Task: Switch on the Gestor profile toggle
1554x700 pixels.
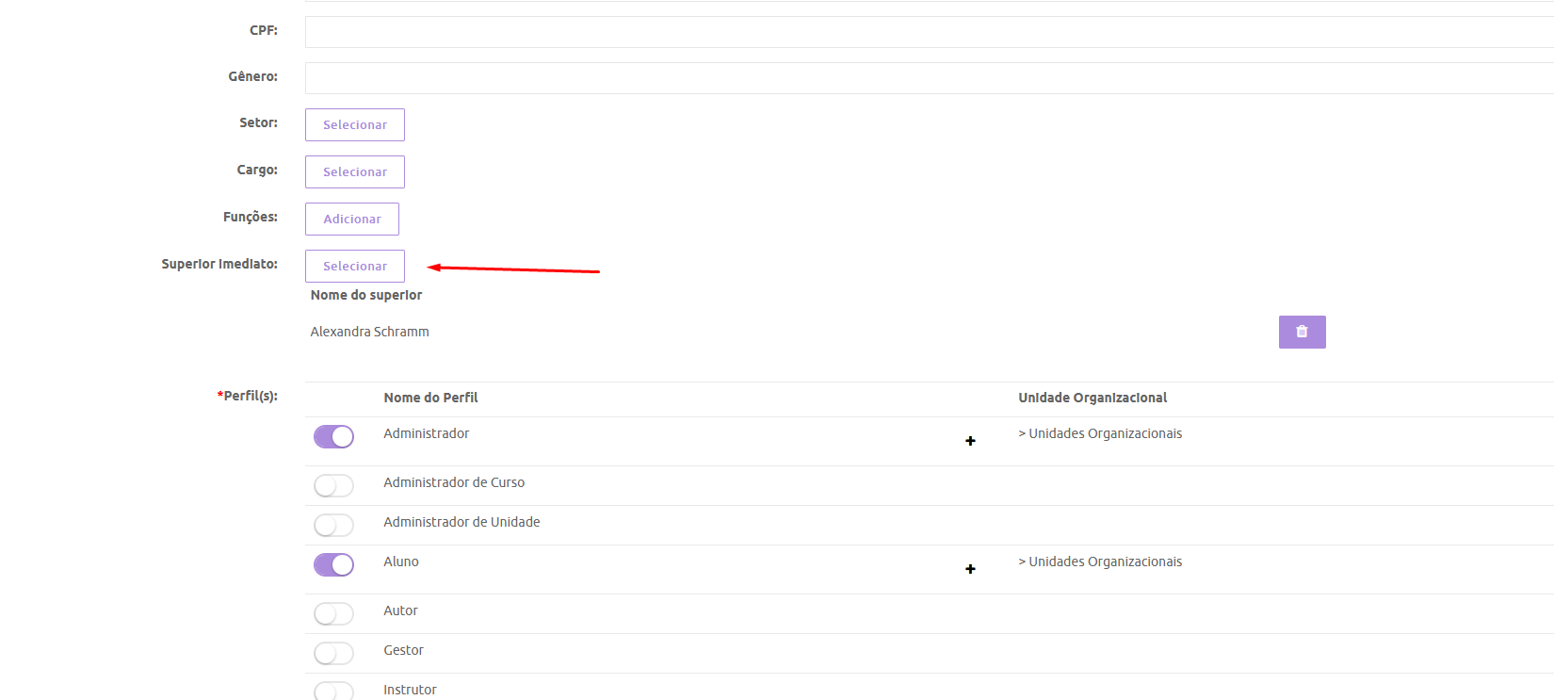Action: tap(333, 653)
